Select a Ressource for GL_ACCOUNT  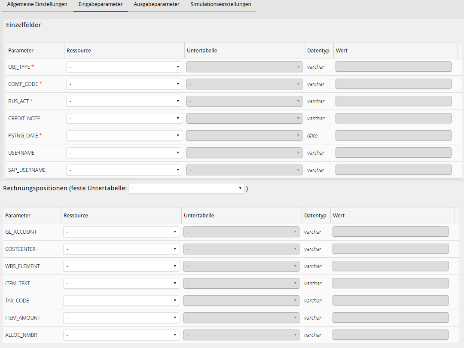pyautogui.click(x=121, y=232)
